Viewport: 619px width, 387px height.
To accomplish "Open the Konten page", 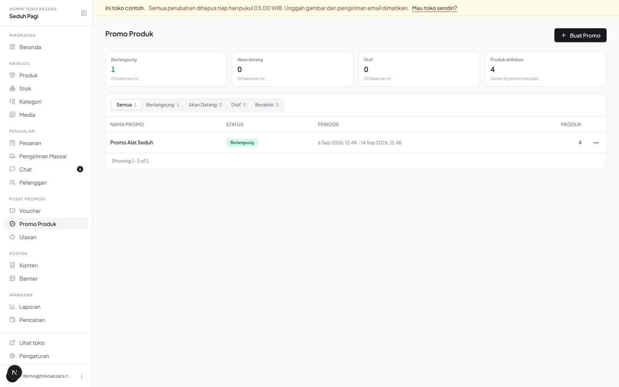I will pyautogui.click(x=46, y=265).
